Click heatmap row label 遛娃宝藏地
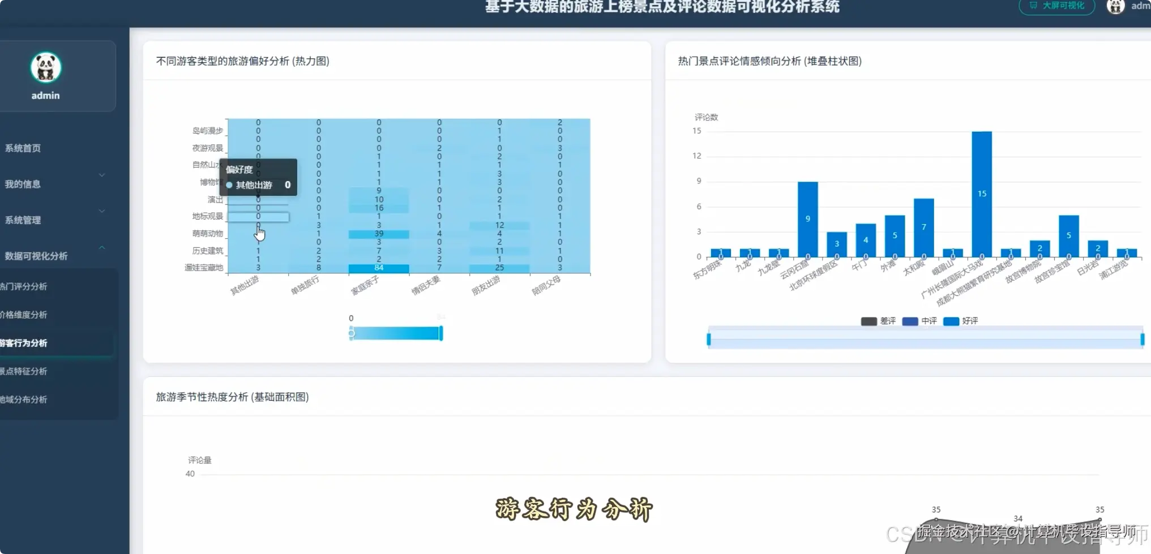1151x554 pixels. pyautogui.click(x=204, y=268)
